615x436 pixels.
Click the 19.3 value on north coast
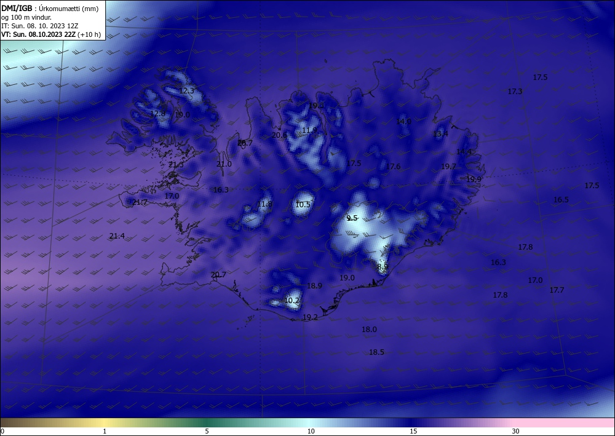click(x=316, y=106)
